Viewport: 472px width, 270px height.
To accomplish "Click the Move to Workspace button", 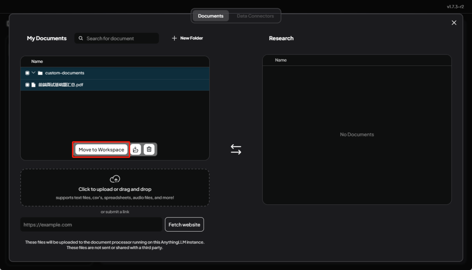I will [101, 149].
